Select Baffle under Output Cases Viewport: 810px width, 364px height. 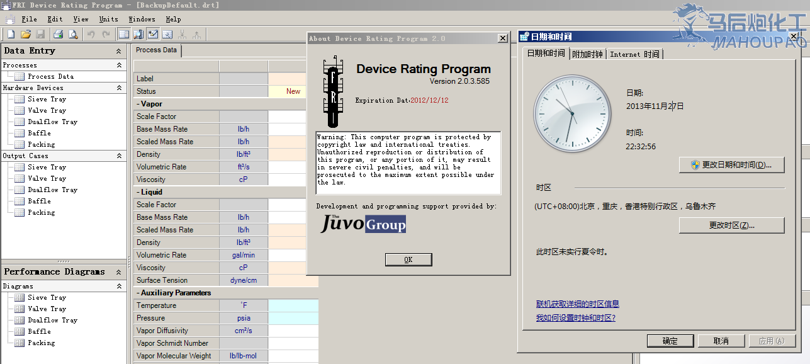pyautogui.click(x=39, y=201)
